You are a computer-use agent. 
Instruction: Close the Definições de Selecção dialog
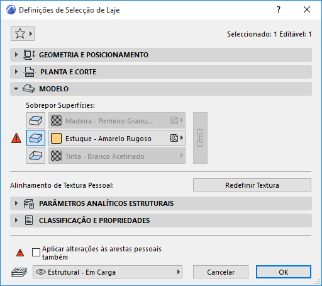[x=307, y=9]
